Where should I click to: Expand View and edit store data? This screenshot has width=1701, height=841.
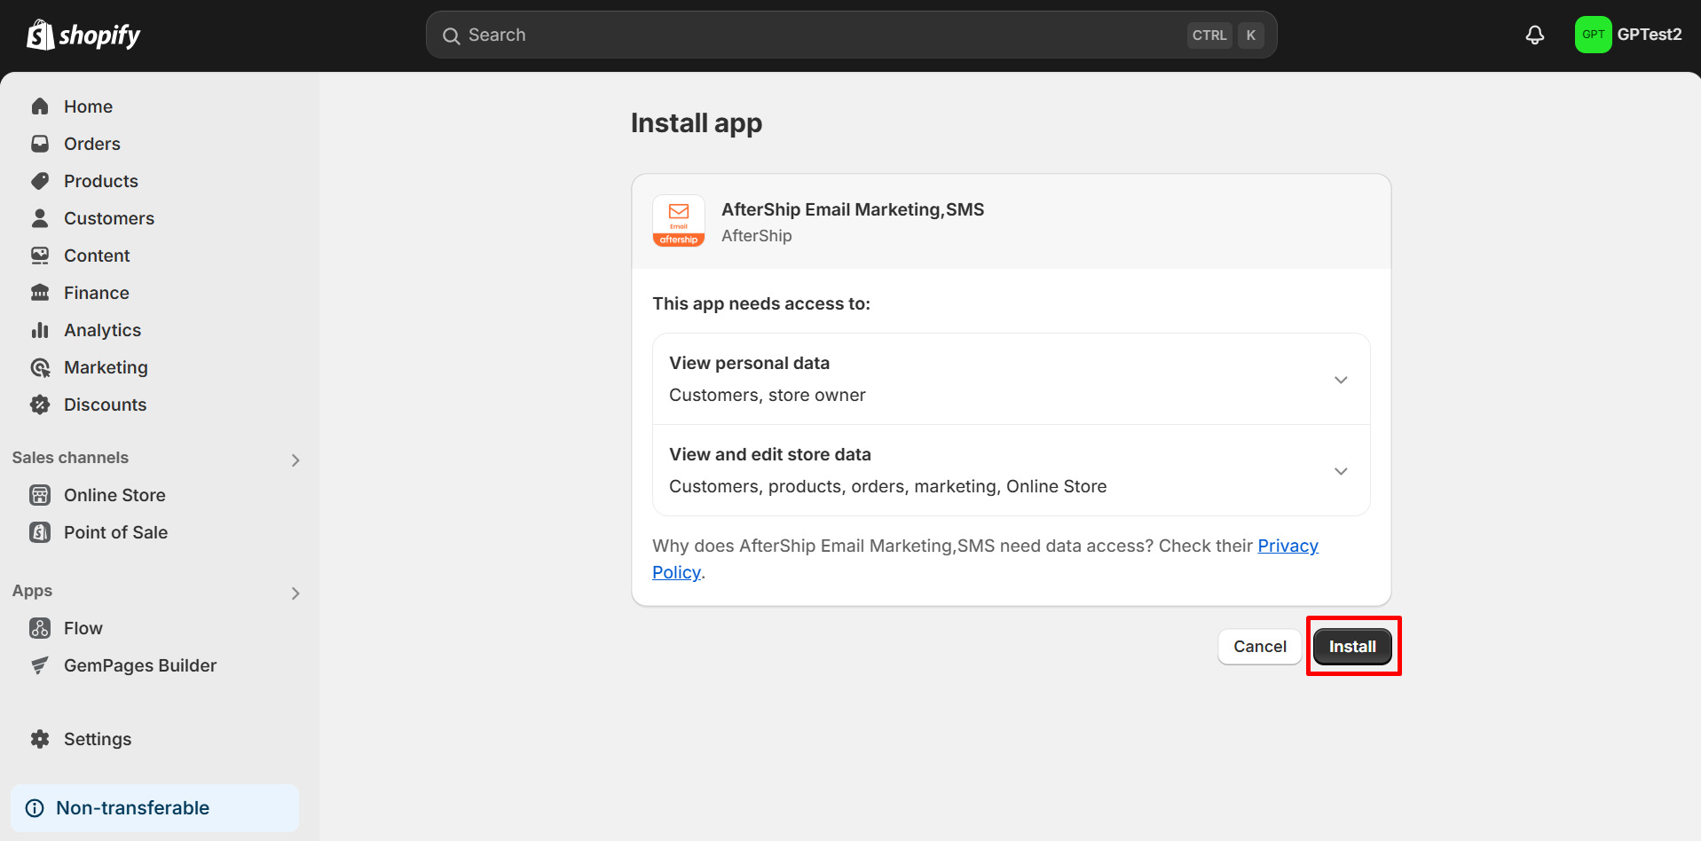[1340, 471]
